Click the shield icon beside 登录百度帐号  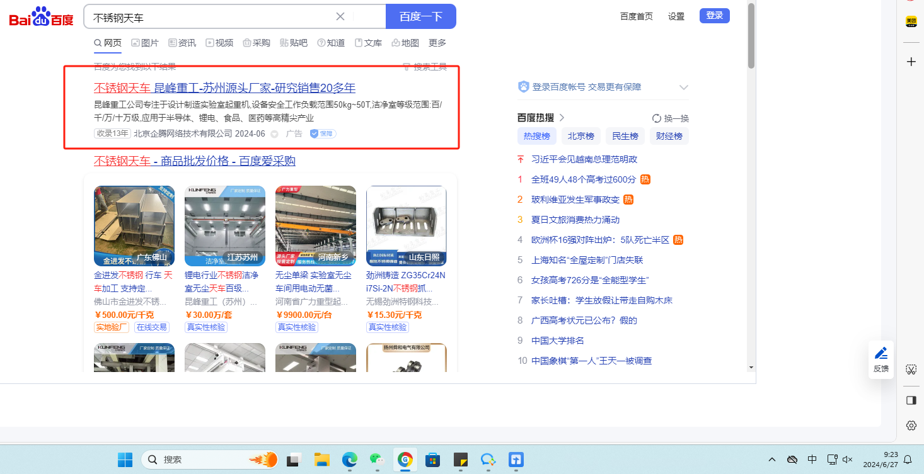click(523, 87)
